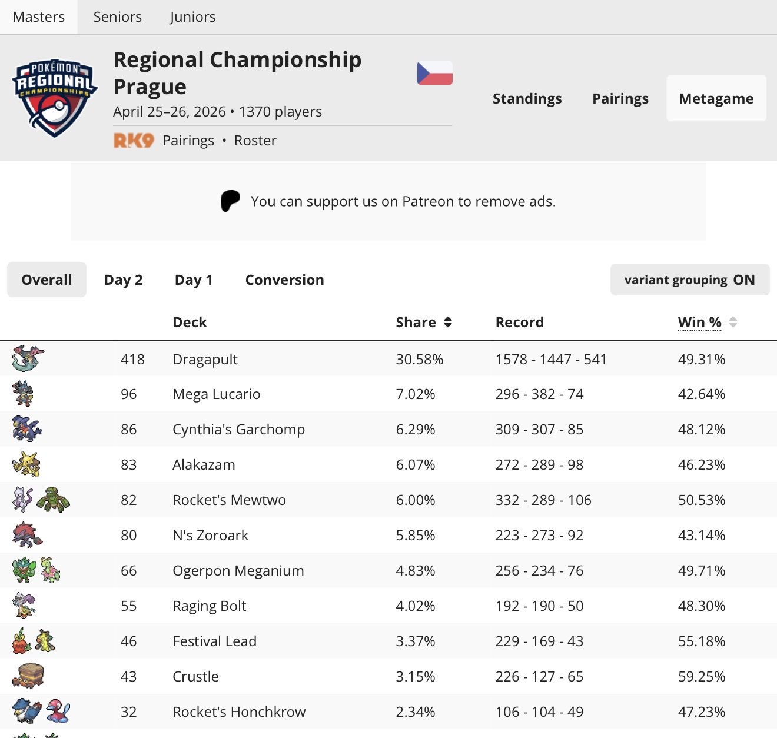777x738 pixels.
Task: Open the Rocket's Mewtwo deck link
Action: pos(230,500)
